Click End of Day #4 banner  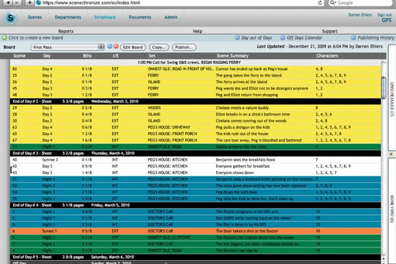point(195,205)
